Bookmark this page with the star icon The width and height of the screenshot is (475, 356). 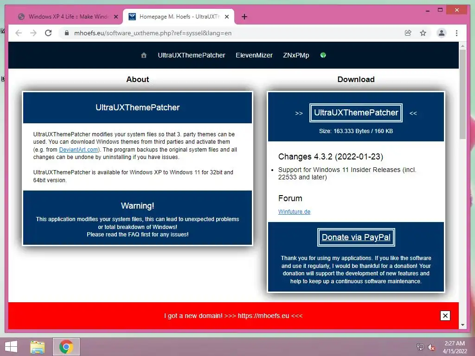[423, 33]
